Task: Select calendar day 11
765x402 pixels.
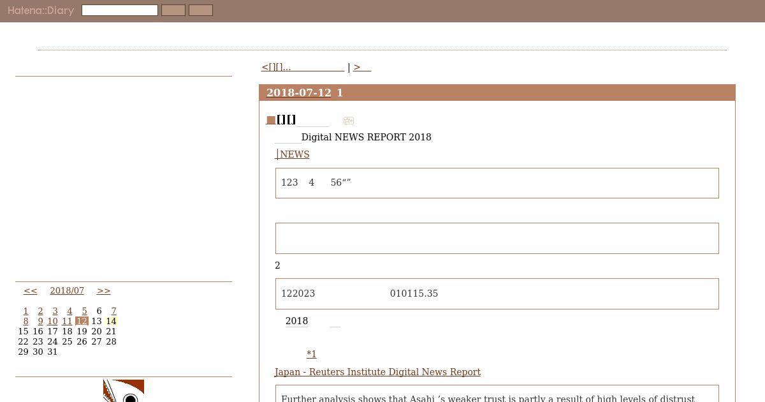Action: [x=67, y=321]
